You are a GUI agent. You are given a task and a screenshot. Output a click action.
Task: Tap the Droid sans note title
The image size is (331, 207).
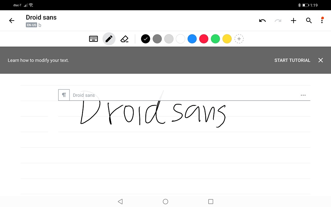(x=41, y=17)
